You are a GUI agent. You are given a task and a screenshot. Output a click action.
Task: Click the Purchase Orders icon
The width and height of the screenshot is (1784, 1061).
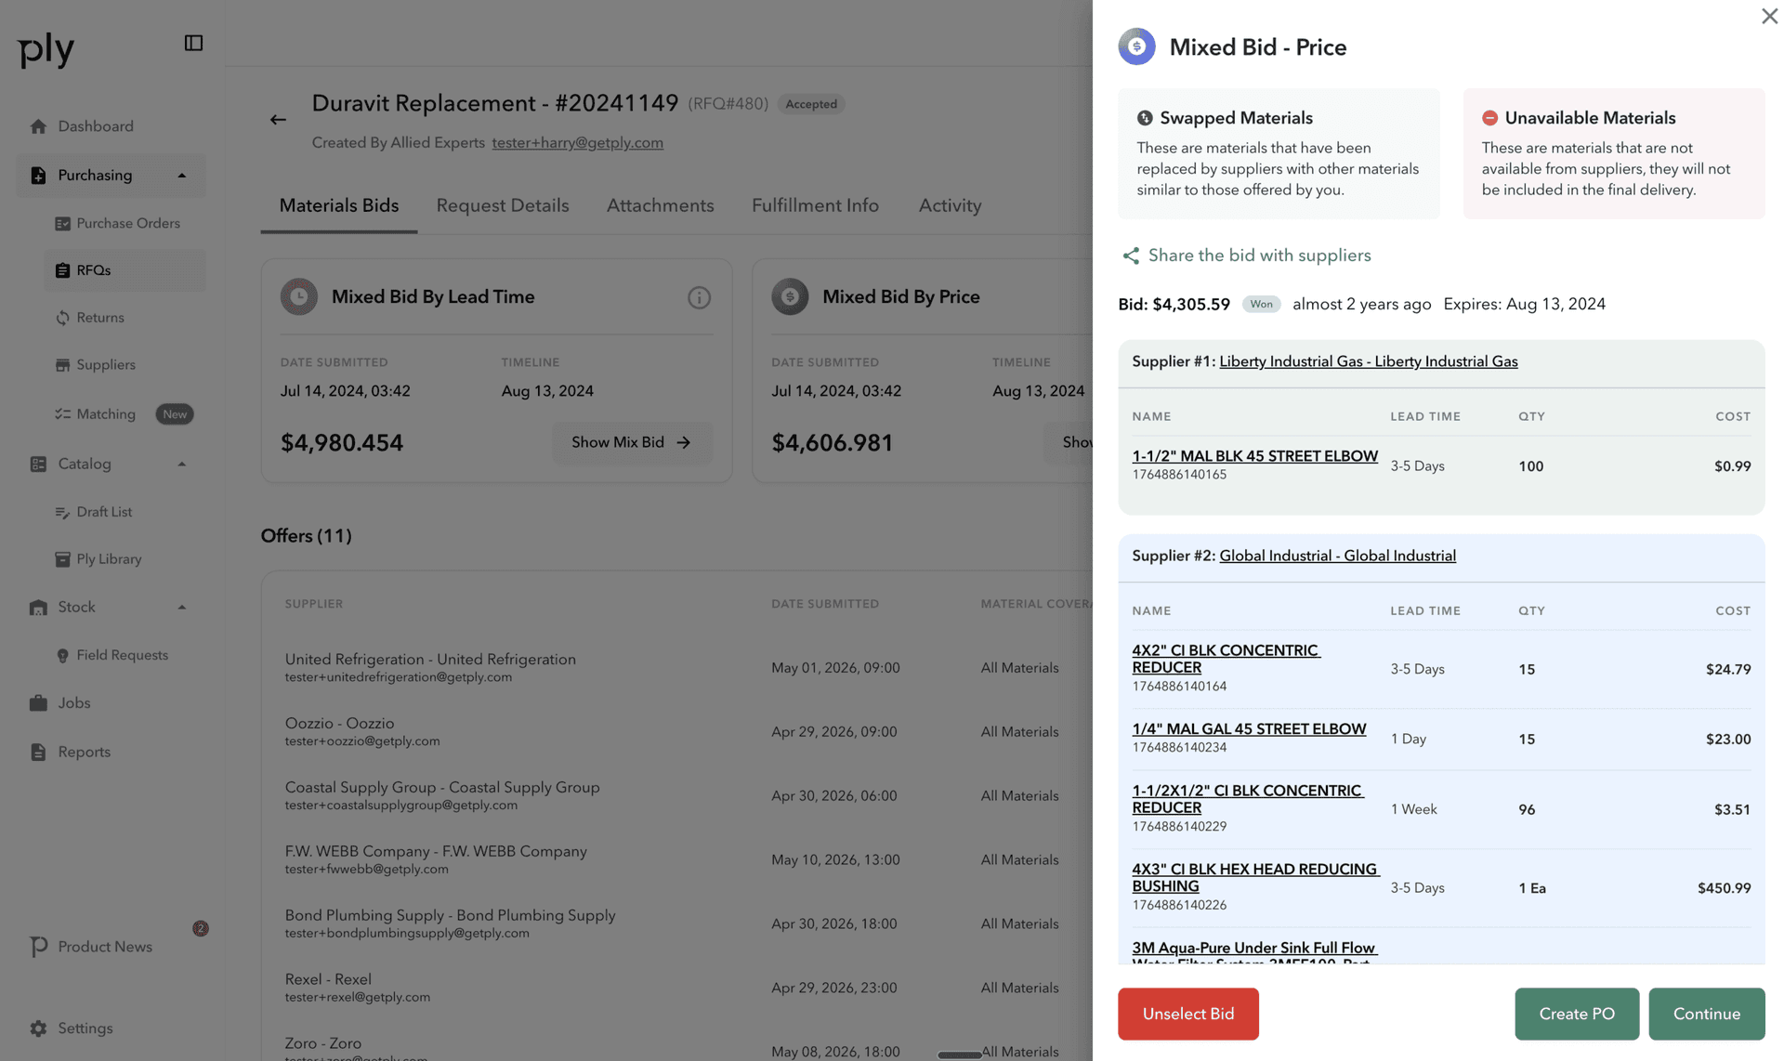click(62, 224)
